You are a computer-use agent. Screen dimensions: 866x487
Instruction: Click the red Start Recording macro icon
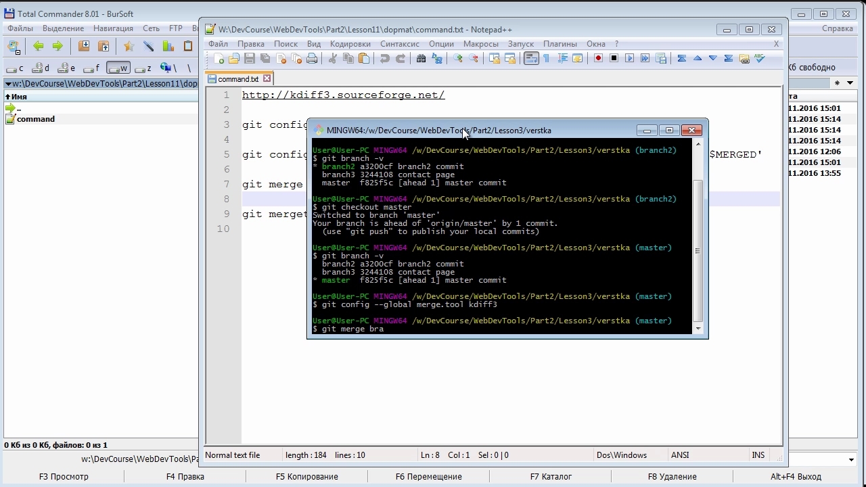[598, 59]
